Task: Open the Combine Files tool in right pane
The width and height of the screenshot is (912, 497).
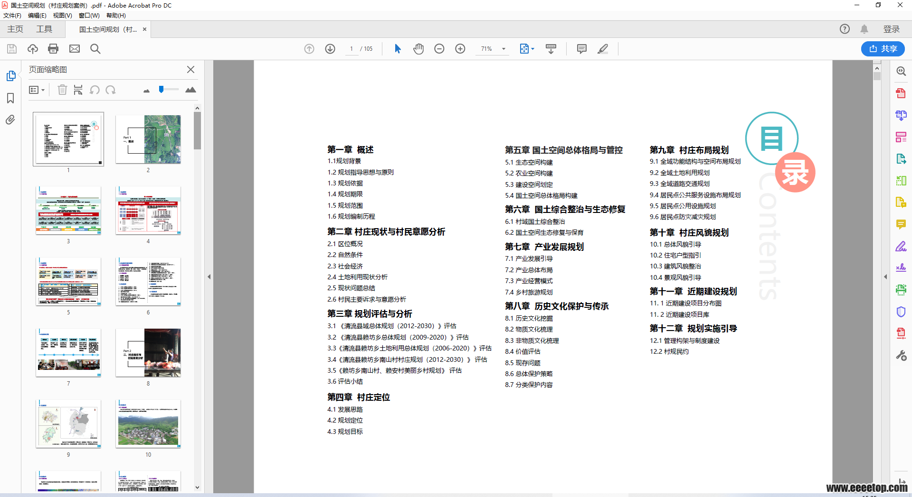Action: click(901, 115)
